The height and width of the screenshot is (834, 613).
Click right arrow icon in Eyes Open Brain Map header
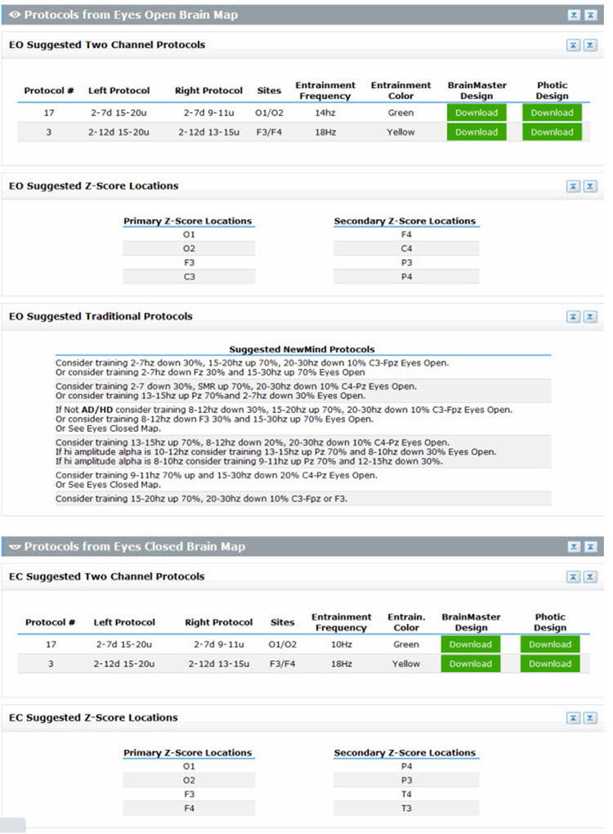coord(590,16)
